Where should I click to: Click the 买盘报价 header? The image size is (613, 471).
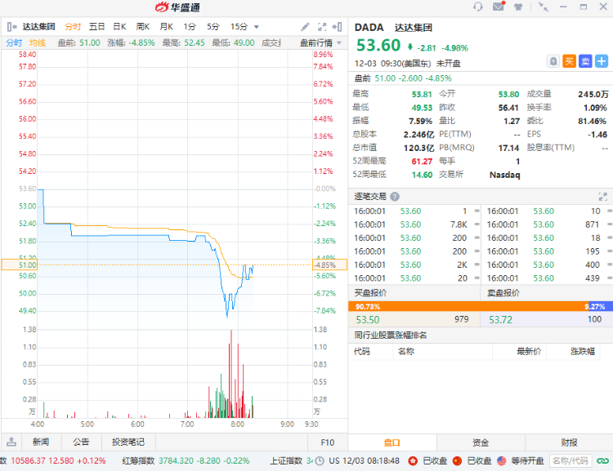coord(370,293)
